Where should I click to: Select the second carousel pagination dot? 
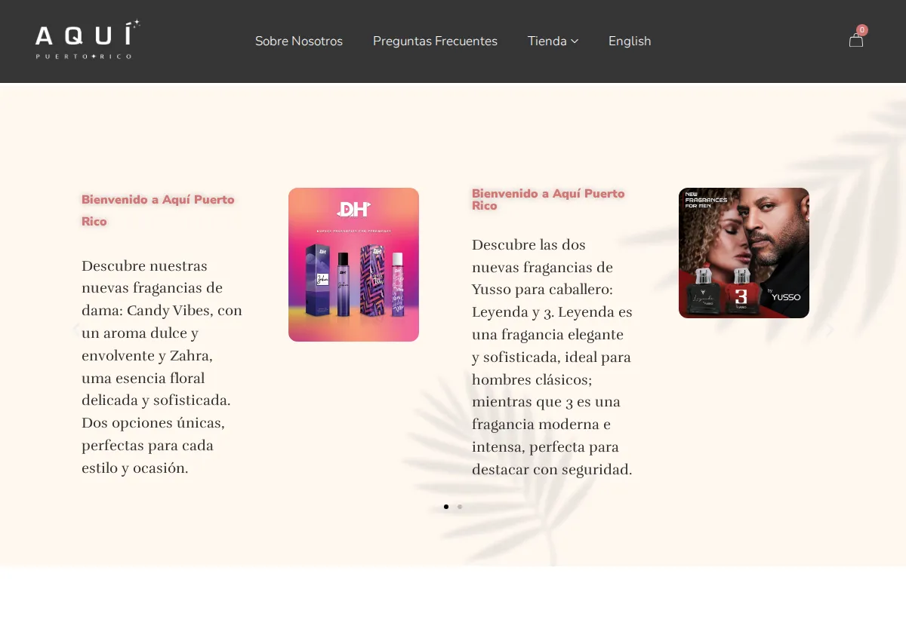pyautogui.click(x=460, y=507)
